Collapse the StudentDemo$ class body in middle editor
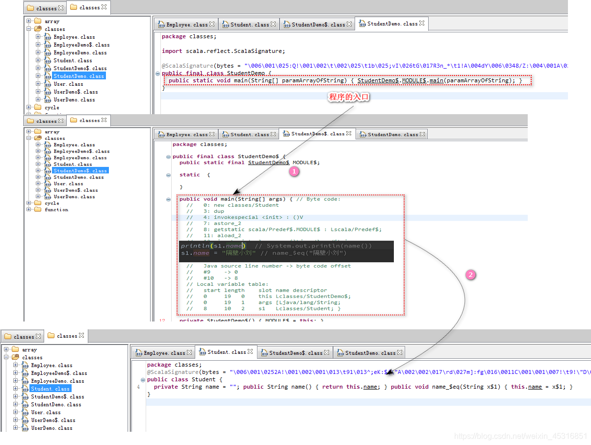The width and height of the screenshot is (591, 445). [169, 157]
